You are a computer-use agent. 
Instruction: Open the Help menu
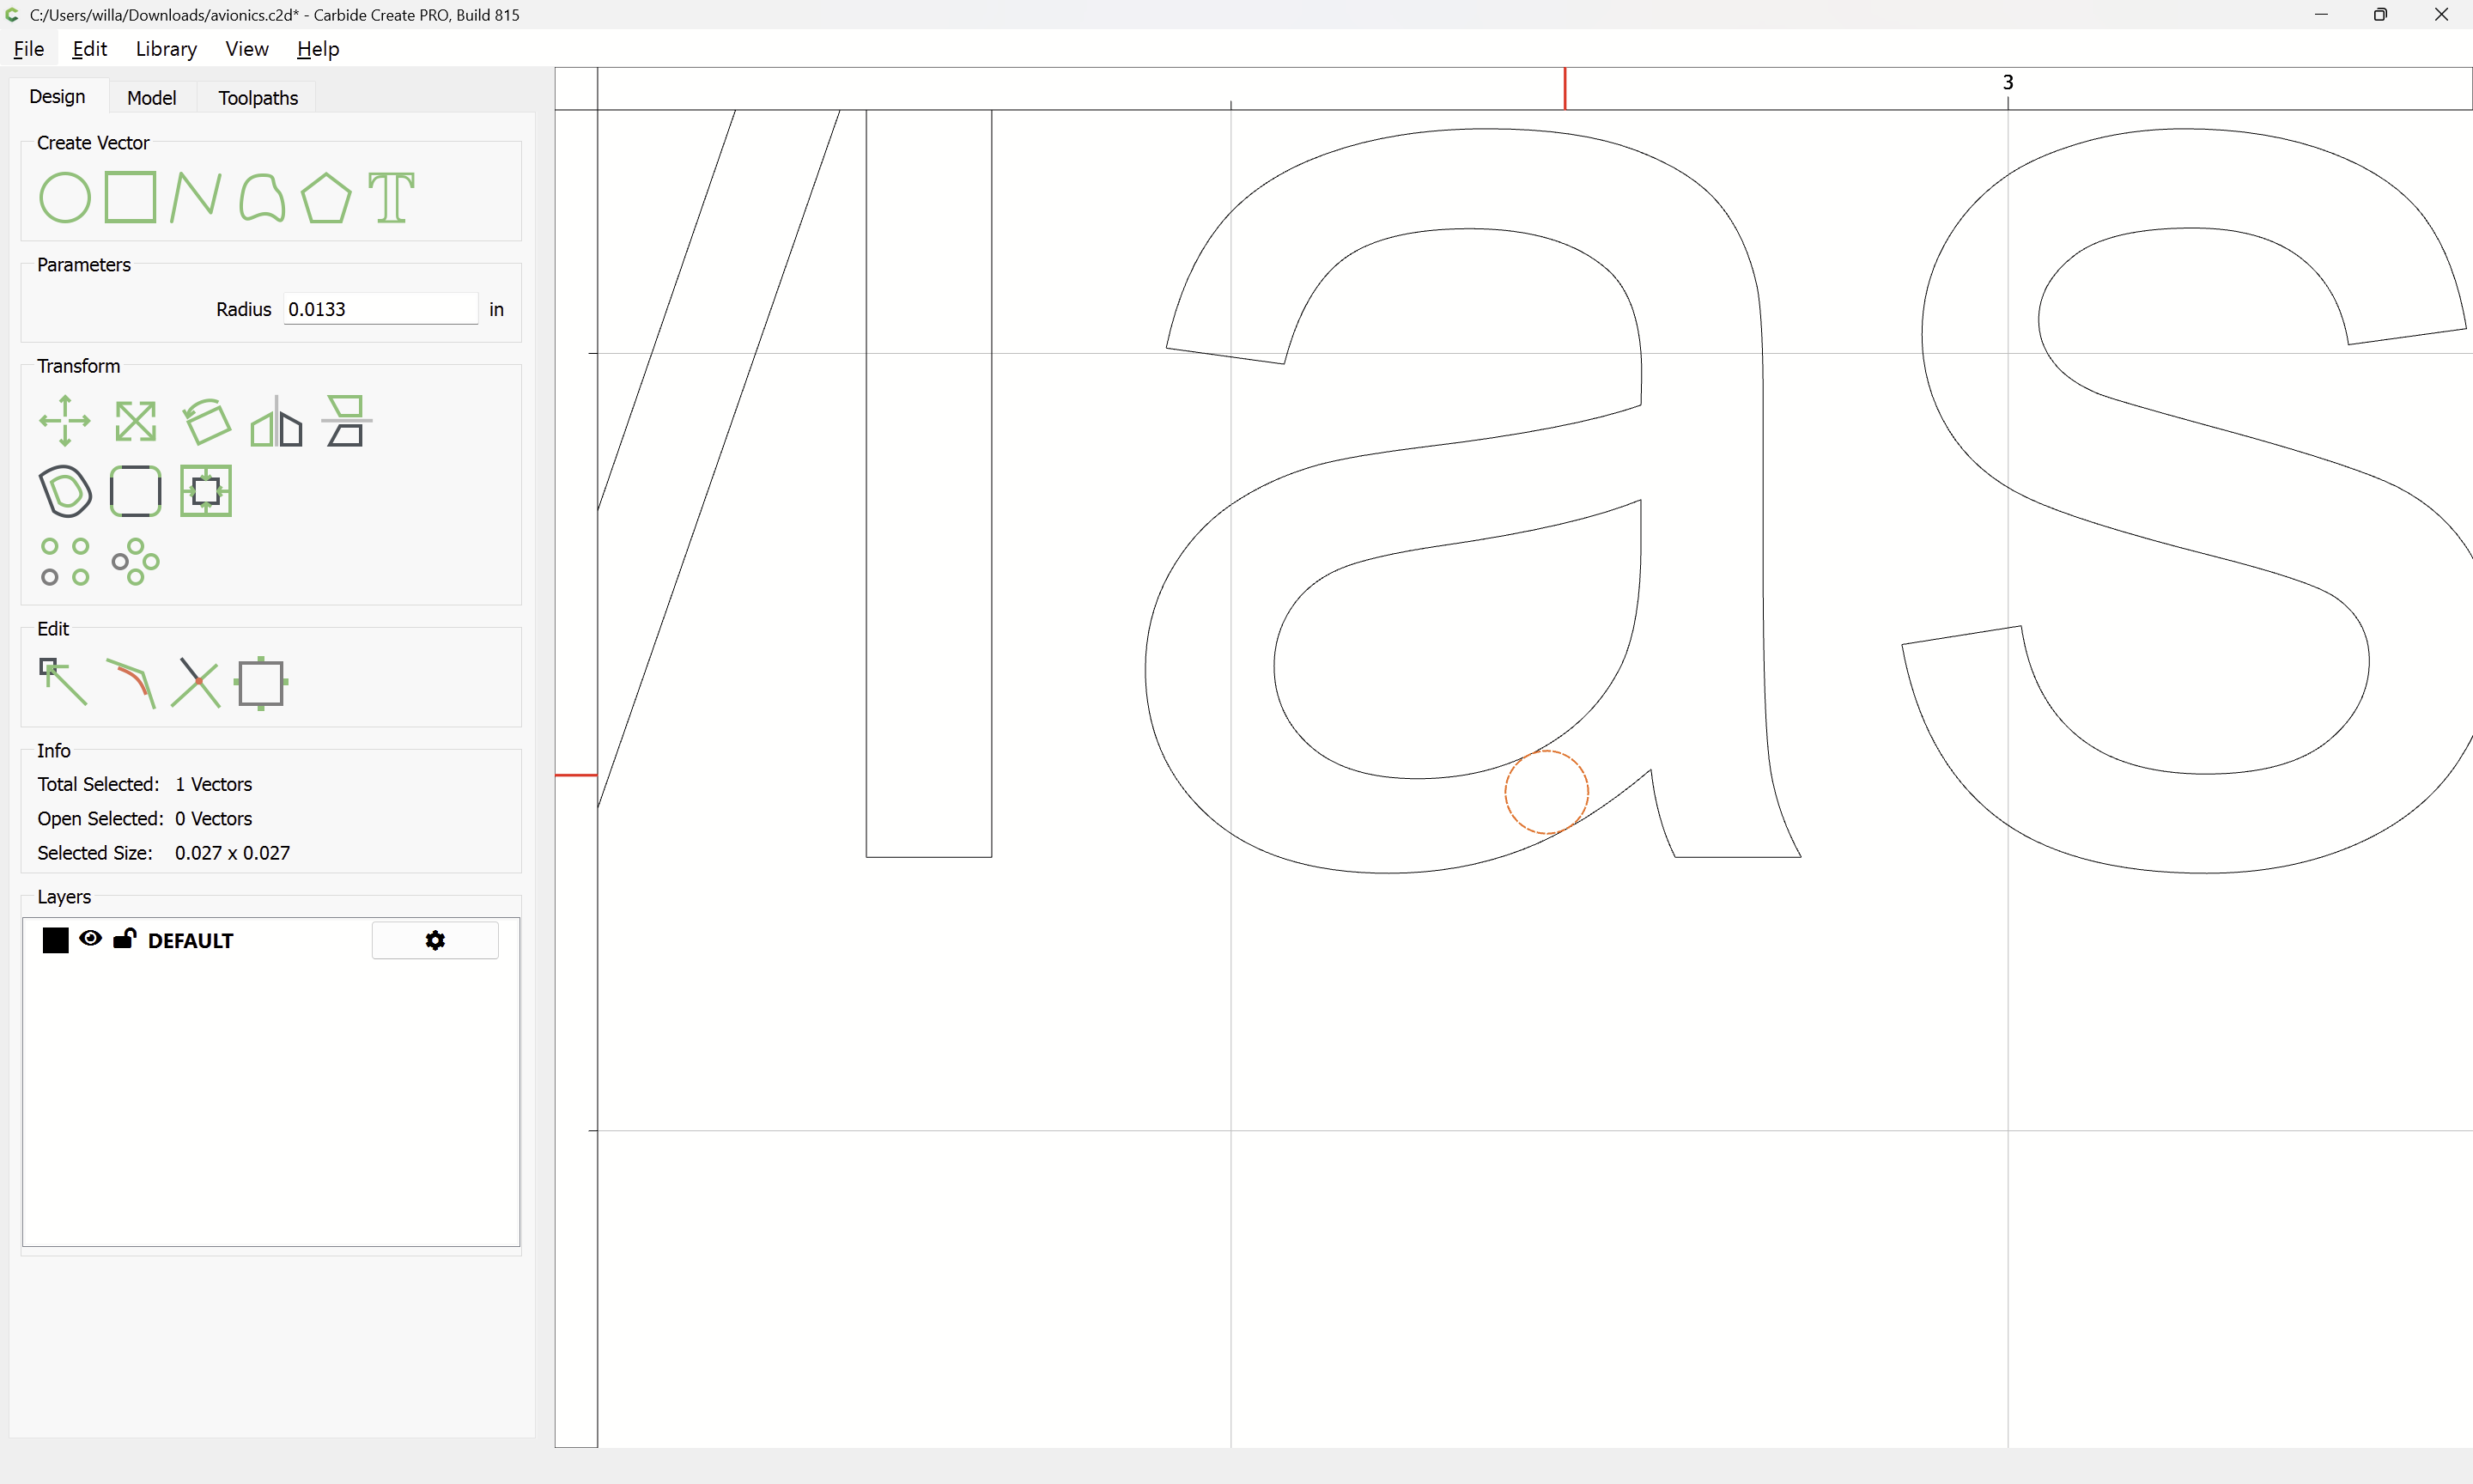tap(318, 49)
